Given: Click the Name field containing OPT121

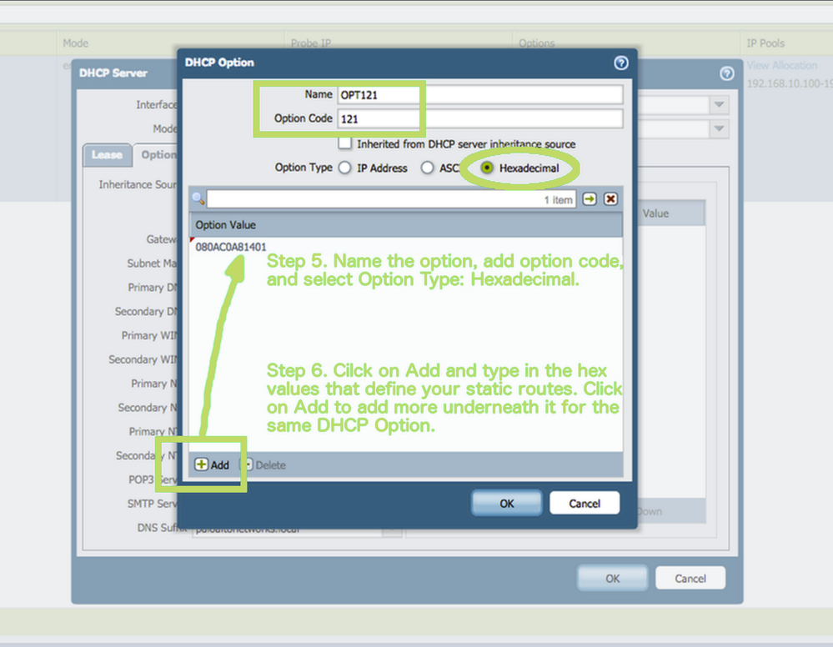Looking at the screenshot, I should click(480, 94).
